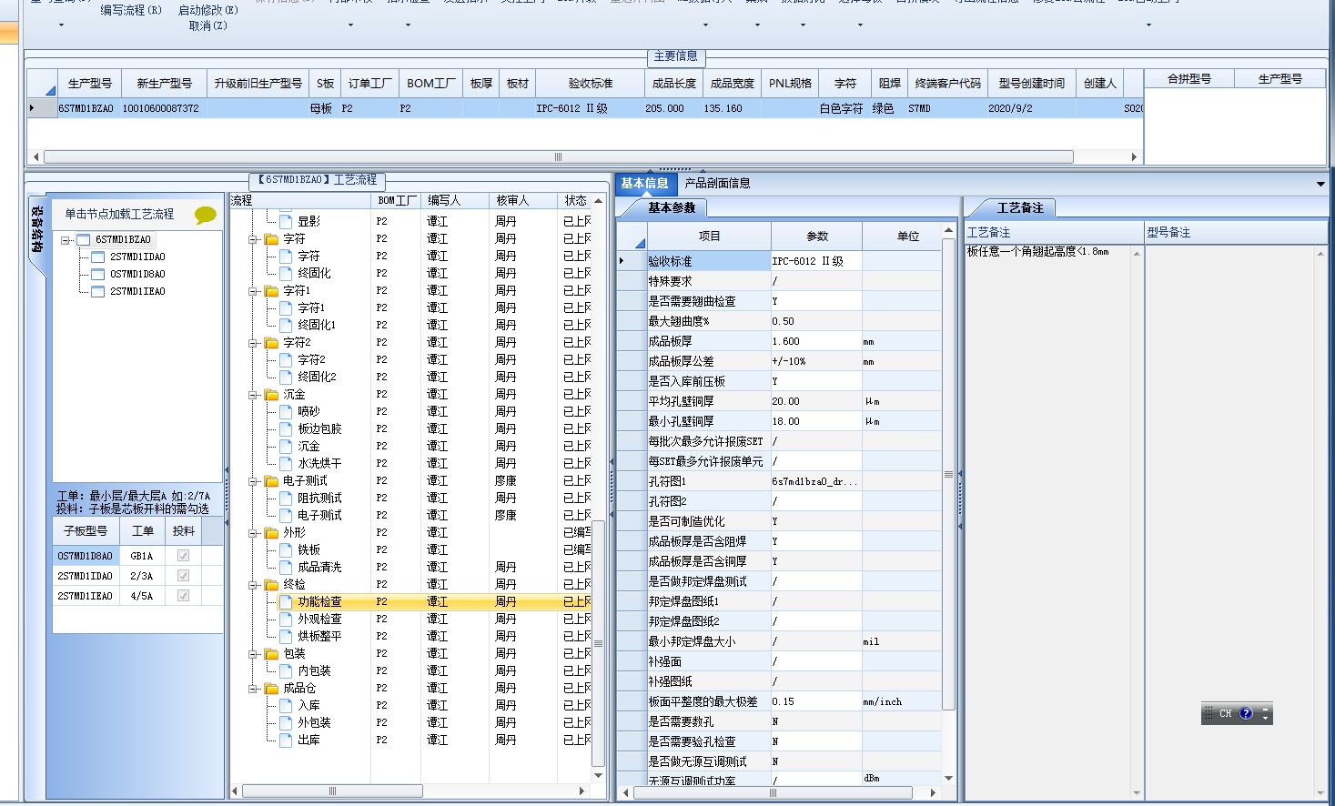Screen dimensions: 1335x806
Task: Click the 成品板厚 value 1.600 cell
Action: pos(816,341)
